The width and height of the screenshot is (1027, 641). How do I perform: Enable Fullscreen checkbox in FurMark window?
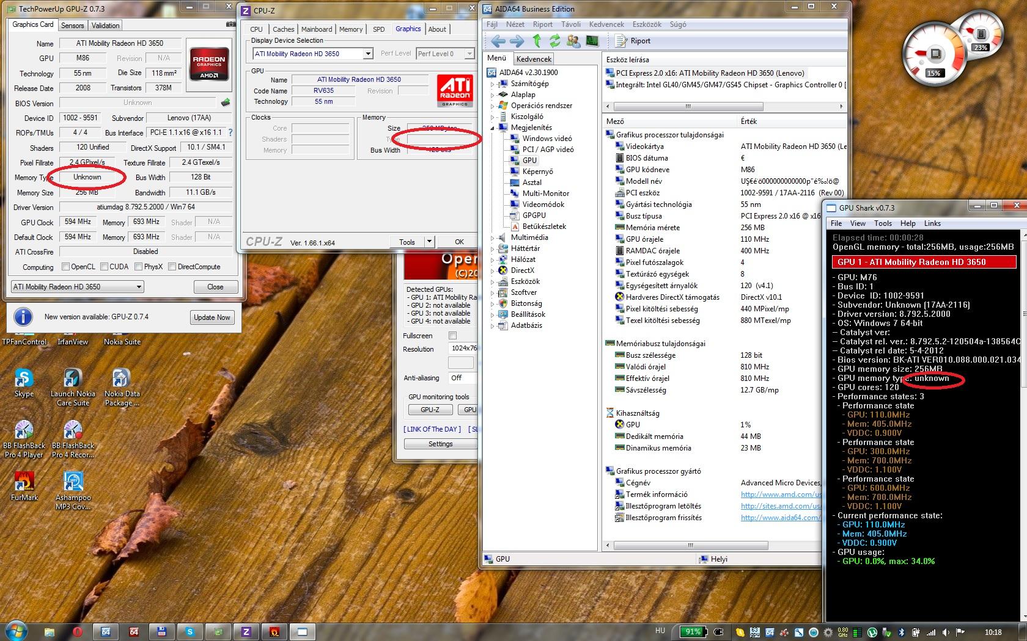[452, 336]
